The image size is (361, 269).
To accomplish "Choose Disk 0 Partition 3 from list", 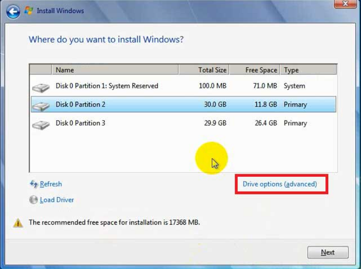I will point(81,123).
